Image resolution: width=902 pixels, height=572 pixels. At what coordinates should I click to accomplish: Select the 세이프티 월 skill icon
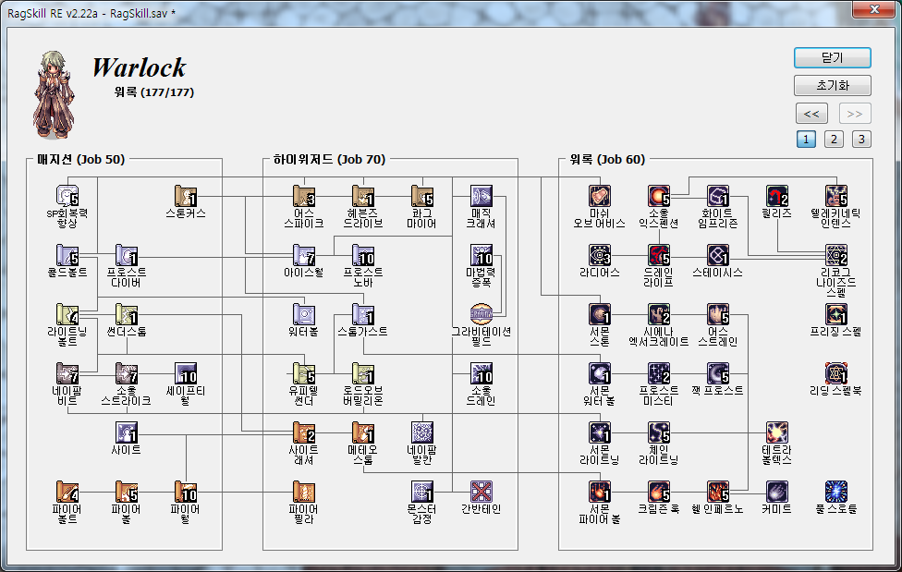(186, 374)
